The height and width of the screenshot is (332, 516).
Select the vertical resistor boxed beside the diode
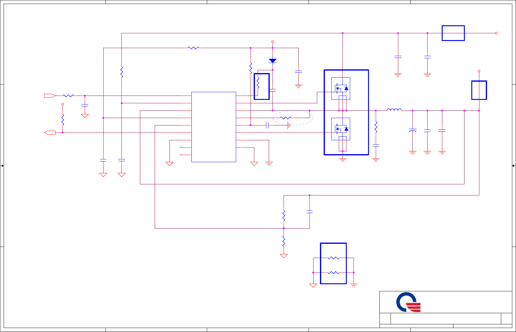click(x=258, y=83)
